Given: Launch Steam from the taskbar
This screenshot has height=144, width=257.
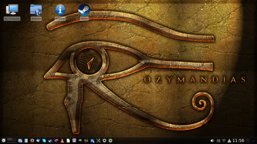Looking at the screenshot, I should [x=50, y=141].
